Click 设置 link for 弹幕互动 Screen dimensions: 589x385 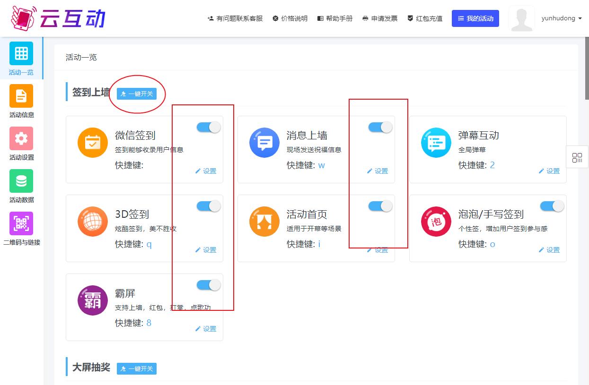(549, 171)
